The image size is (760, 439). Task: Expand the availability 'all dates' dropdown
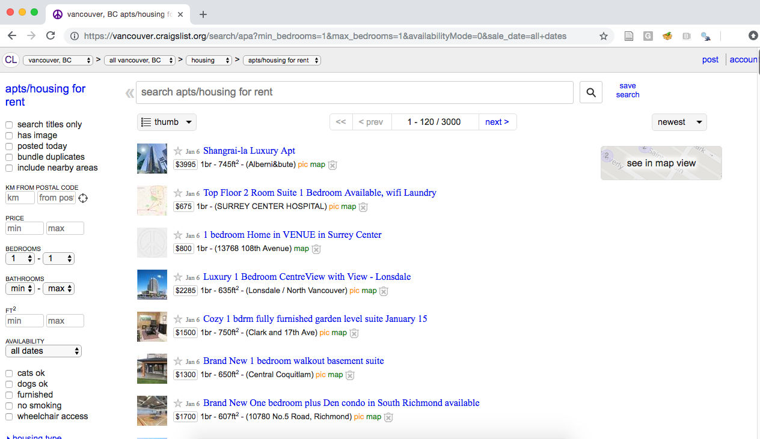coord(43,351)
